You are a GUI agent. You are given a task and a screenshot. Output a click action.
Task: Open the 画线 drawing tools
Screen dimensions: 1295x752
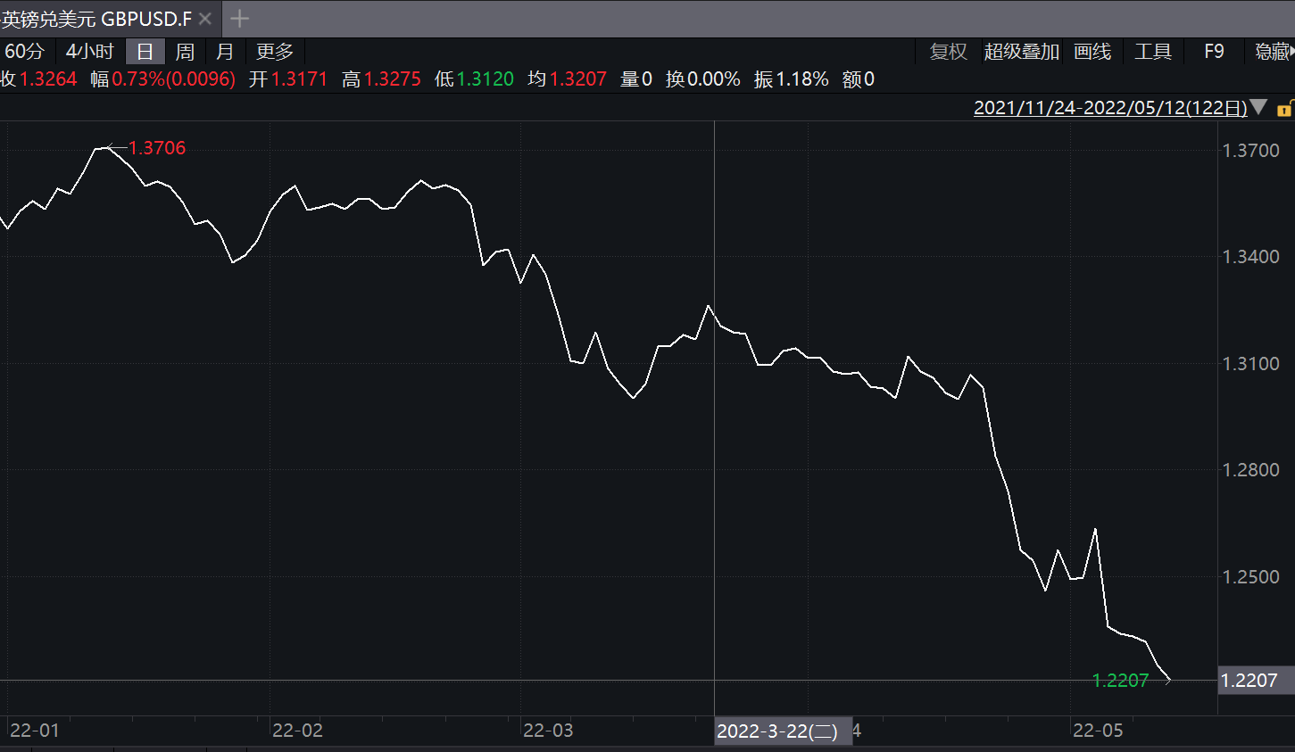pos(1092,52)
